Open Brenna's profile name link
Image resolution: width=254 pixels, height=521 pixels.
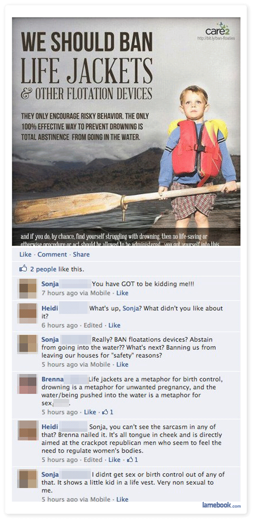click(x=52, y=379)
